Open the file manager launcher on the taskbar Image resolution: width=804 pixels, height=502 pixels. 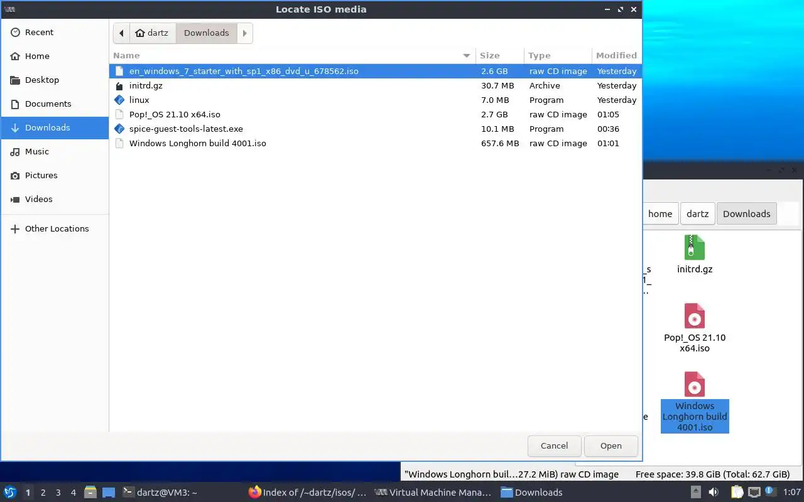pos(90,493)
